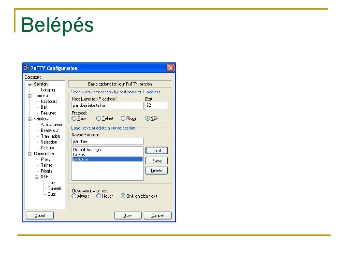
Task: Open the Selection category
Action: pyautogui.click(x=49, y=142)
